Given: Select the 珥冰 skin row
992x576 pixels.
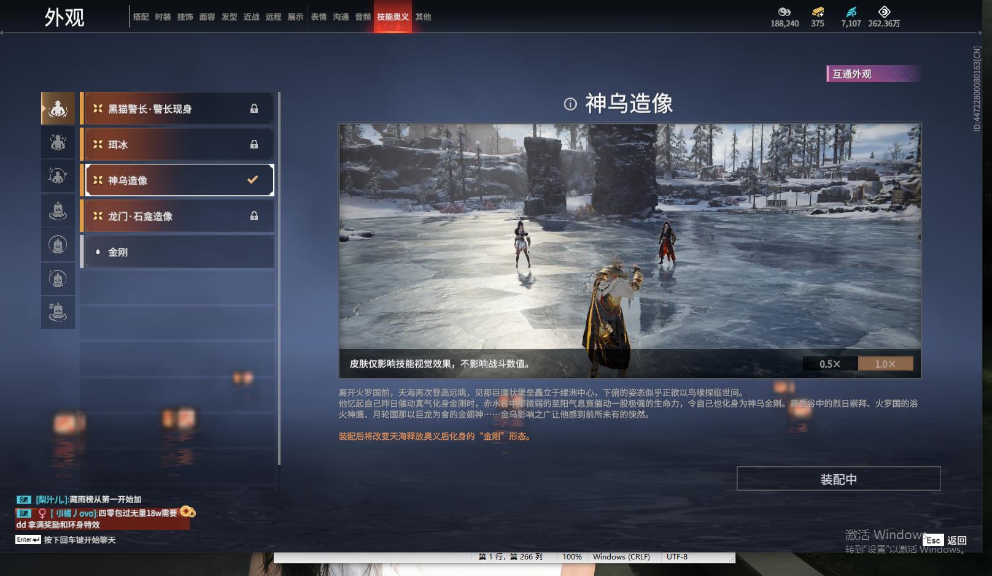Looking at the screenshot, I should (x=177, y=144).
